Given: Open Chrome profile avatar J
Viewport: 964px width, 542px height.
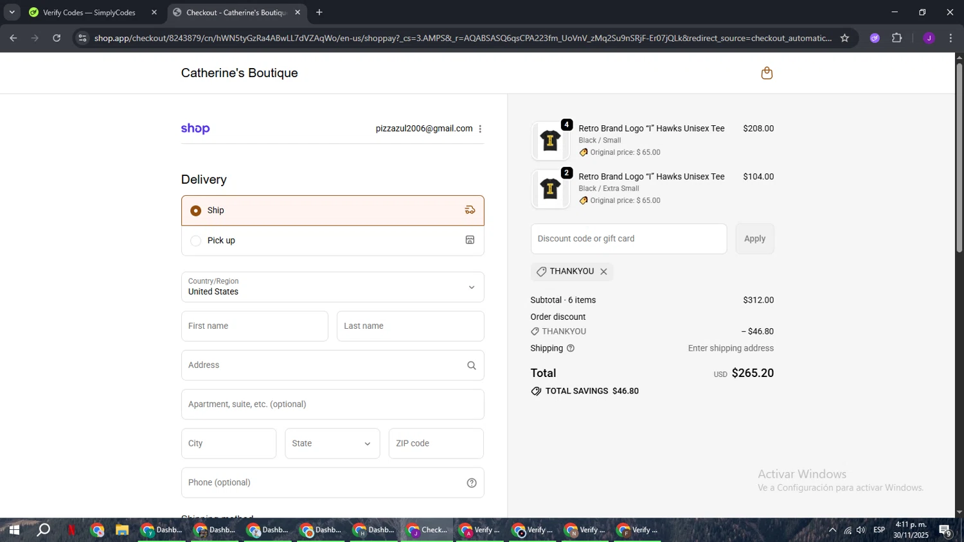Looking at the screenshot, I should click(929, 38).
